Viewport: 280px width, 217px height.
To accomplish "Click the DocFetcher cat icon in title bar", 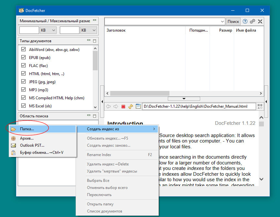I will [21, 10].
